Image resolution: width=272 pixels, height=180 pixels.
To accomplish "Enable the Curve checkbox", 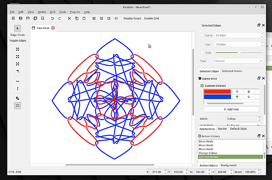I will pos(202,35).
